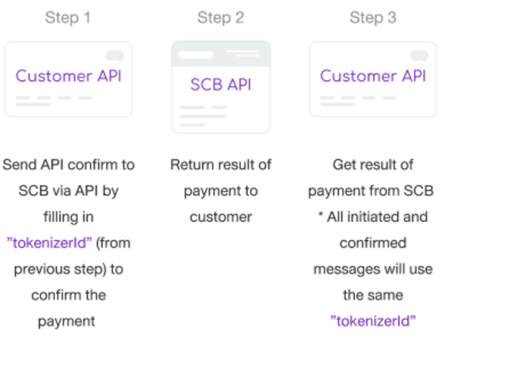
Task: Open the purple "tokenizerId" link under Step 1
Action: click(x=49, y=243)
